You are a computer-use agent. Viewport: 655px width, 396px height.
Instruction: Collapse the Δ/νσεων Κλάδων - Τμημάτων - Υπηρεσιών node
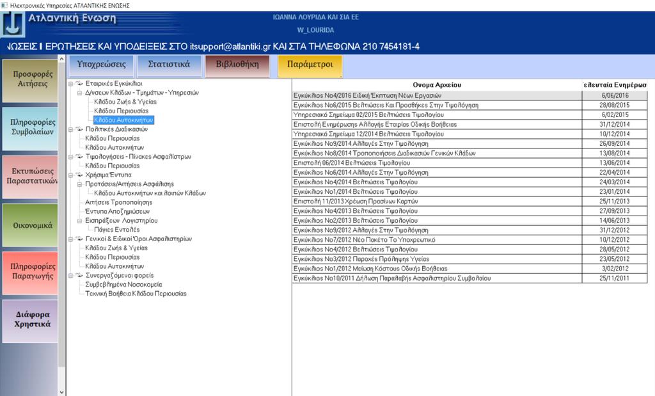point(79,93)
